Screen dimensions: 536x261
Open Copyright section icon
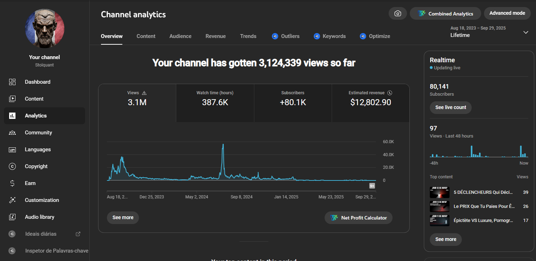coord(12,166)
